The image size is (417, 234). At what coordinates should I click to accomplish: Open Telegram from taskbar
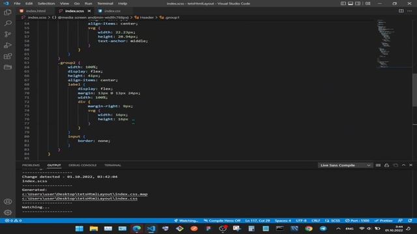coord(323,228)
